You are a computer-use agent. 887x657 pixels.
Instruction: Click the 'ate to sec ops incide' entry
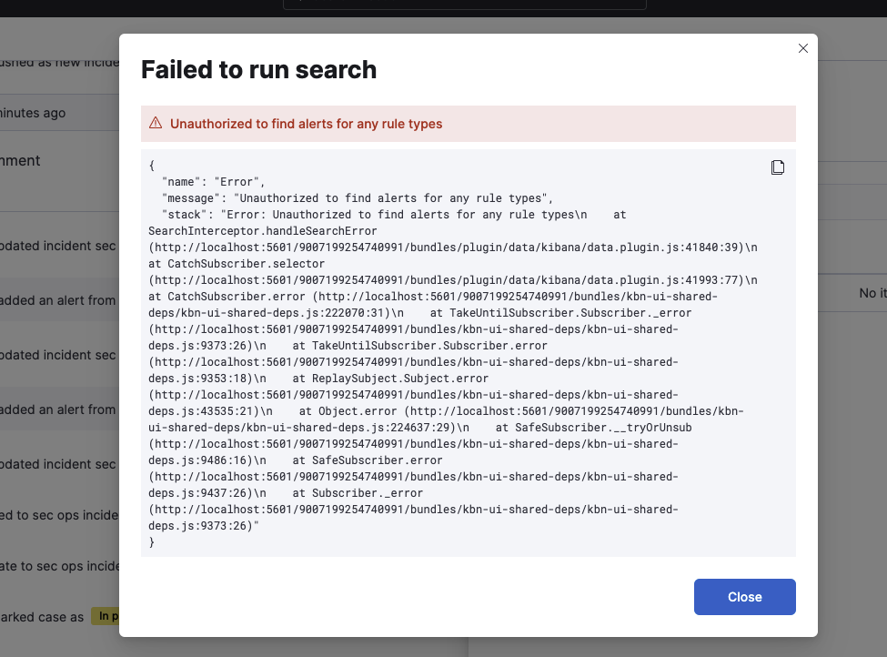click(x=59, y=566)
